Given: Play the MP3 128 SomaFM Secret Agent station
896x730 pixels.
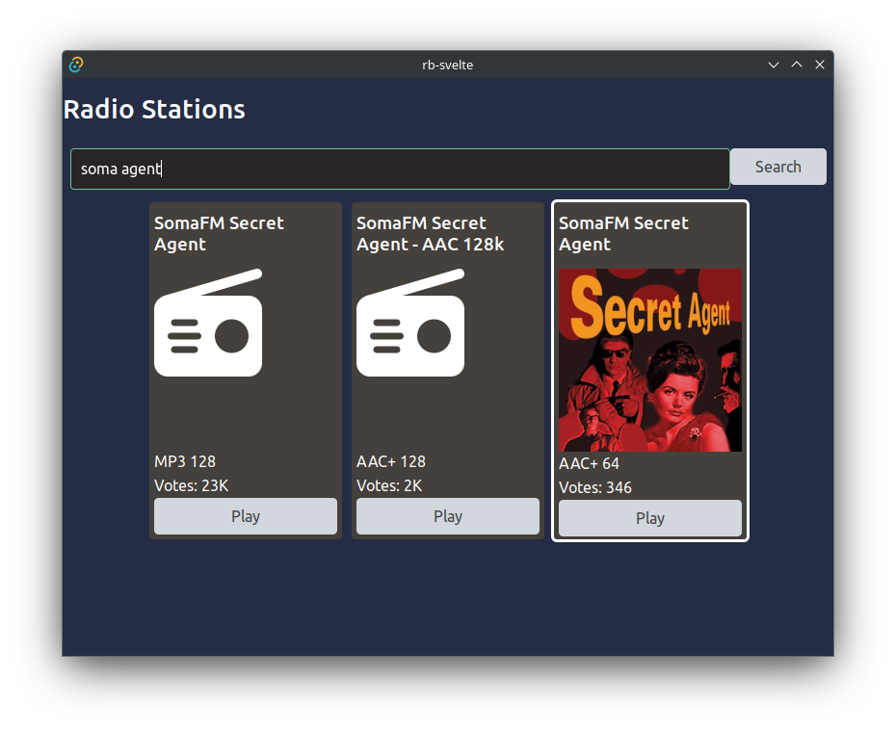Looking at the screenshot, I should coord(246,516).
